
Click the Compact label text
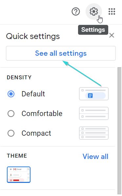tap(36, 133)
